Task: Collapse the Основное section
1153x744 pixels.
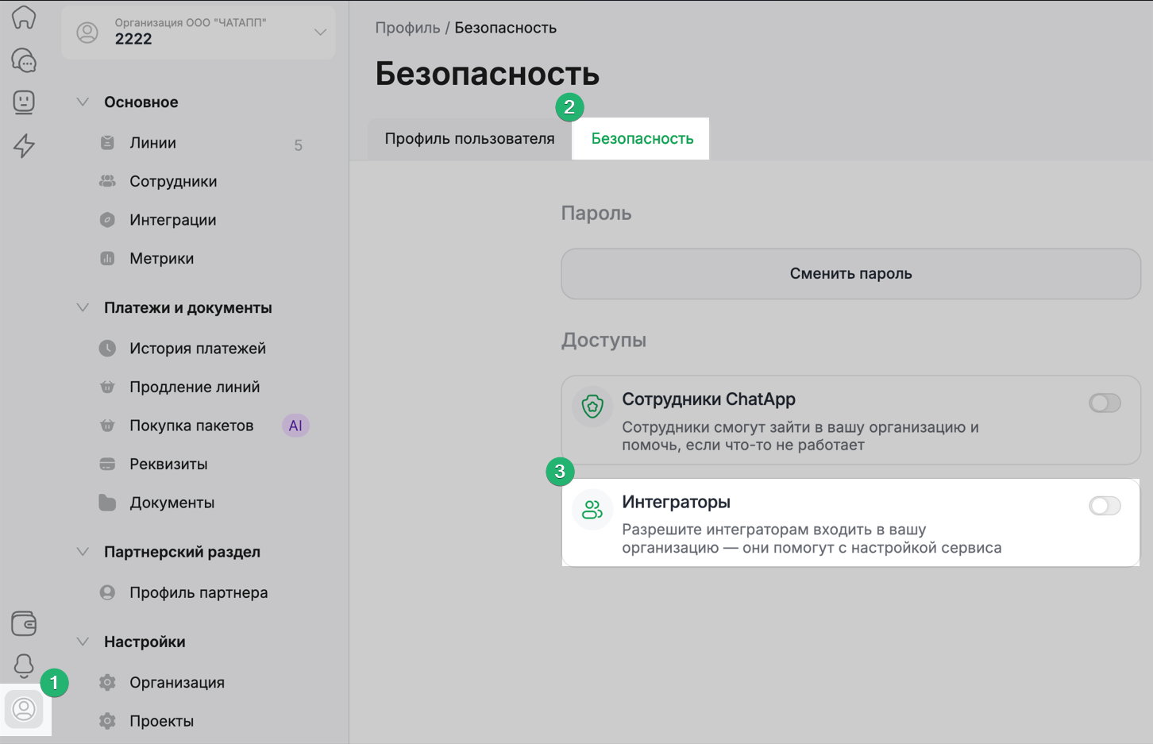Action: (83, 102)
